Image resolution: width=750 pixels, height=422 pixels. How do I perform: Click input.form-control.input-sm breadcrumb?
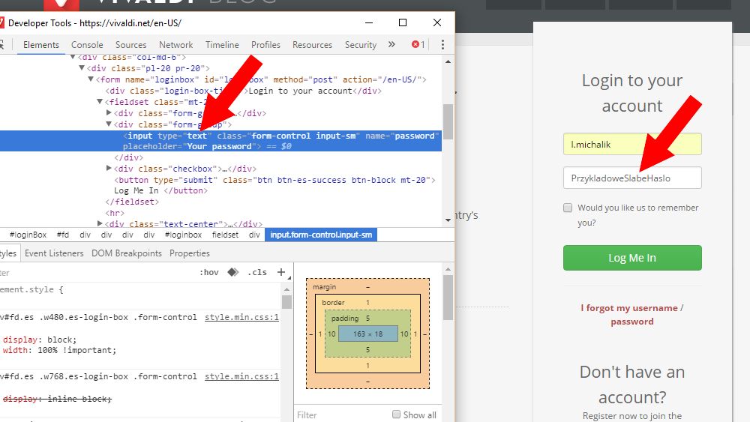coord(321,235)
